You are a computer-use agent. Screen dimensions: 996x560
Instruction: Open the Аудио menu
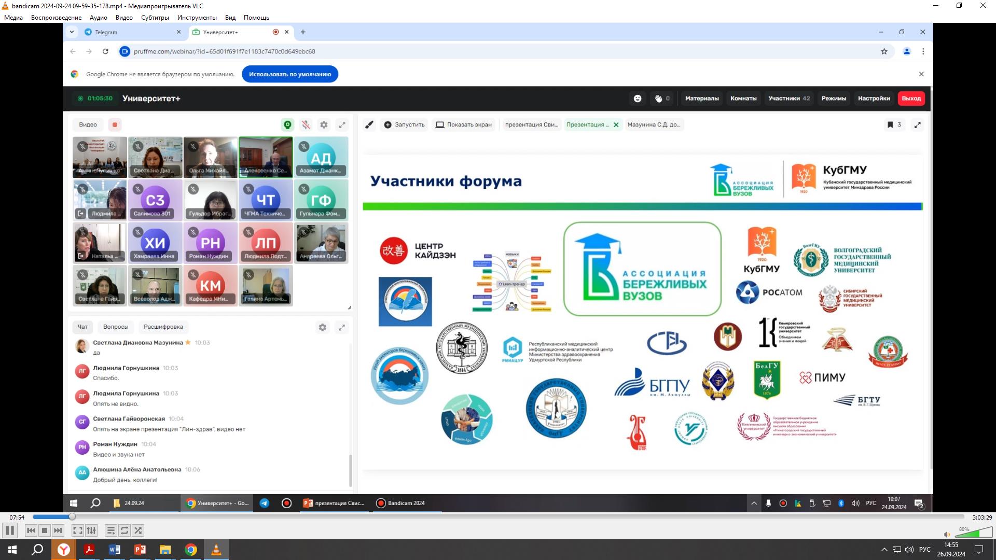click(x=99, y=17)
